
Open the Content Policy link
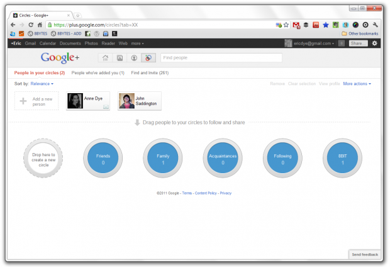[x=206, y=193]
